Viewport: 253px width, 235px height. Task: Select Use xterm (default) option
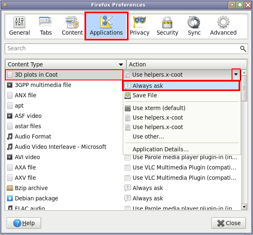181,108
